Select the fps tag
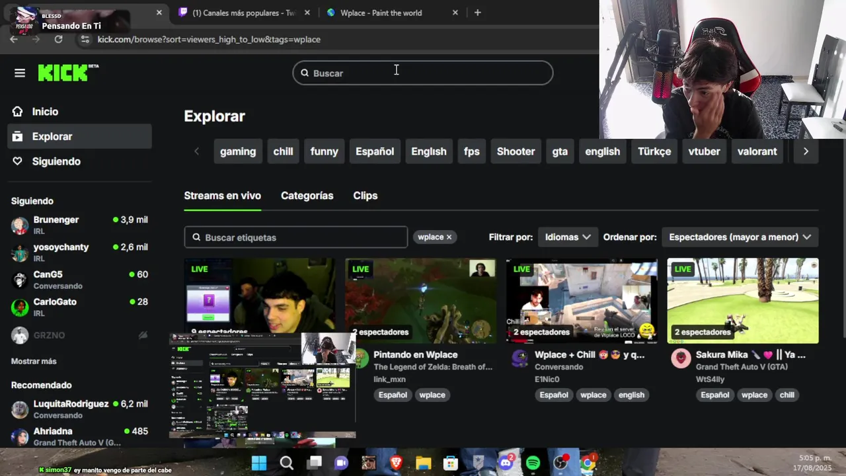 [472, 151]
